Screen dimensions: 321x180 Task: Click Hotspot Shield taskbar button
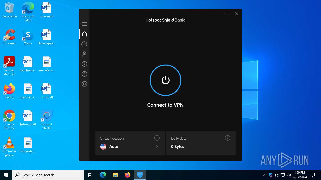(140, 175)
